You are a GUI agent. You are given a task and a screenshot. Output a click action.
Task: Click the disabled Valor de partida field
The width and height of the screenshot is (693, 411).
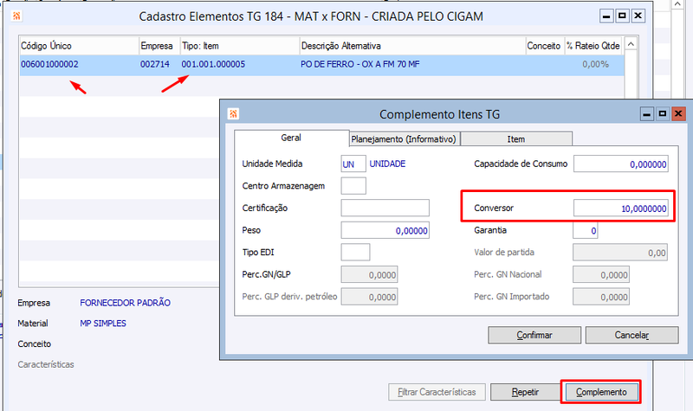[620, 252]
